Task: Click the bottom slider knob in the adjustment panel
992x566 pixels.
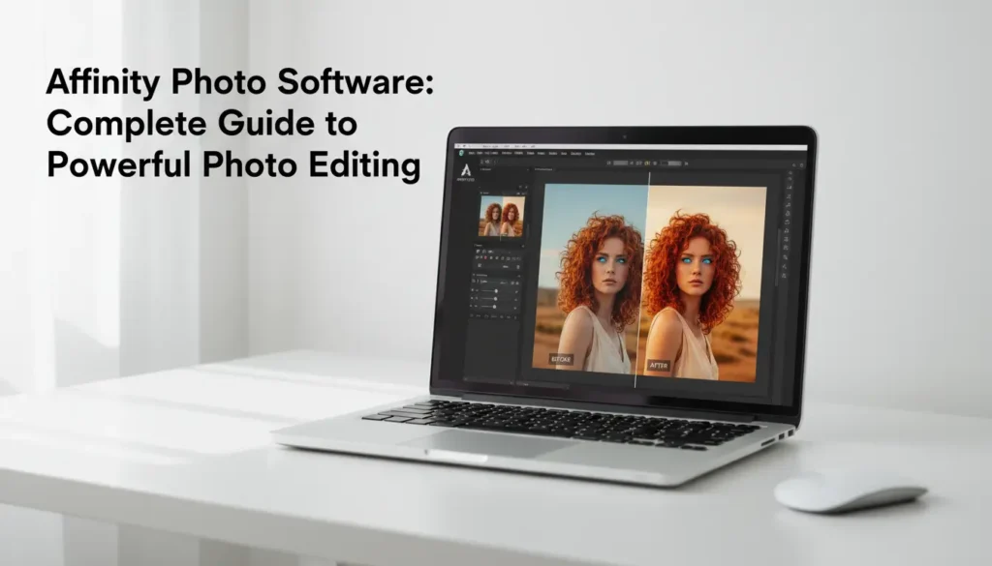Action: point(494,307)
